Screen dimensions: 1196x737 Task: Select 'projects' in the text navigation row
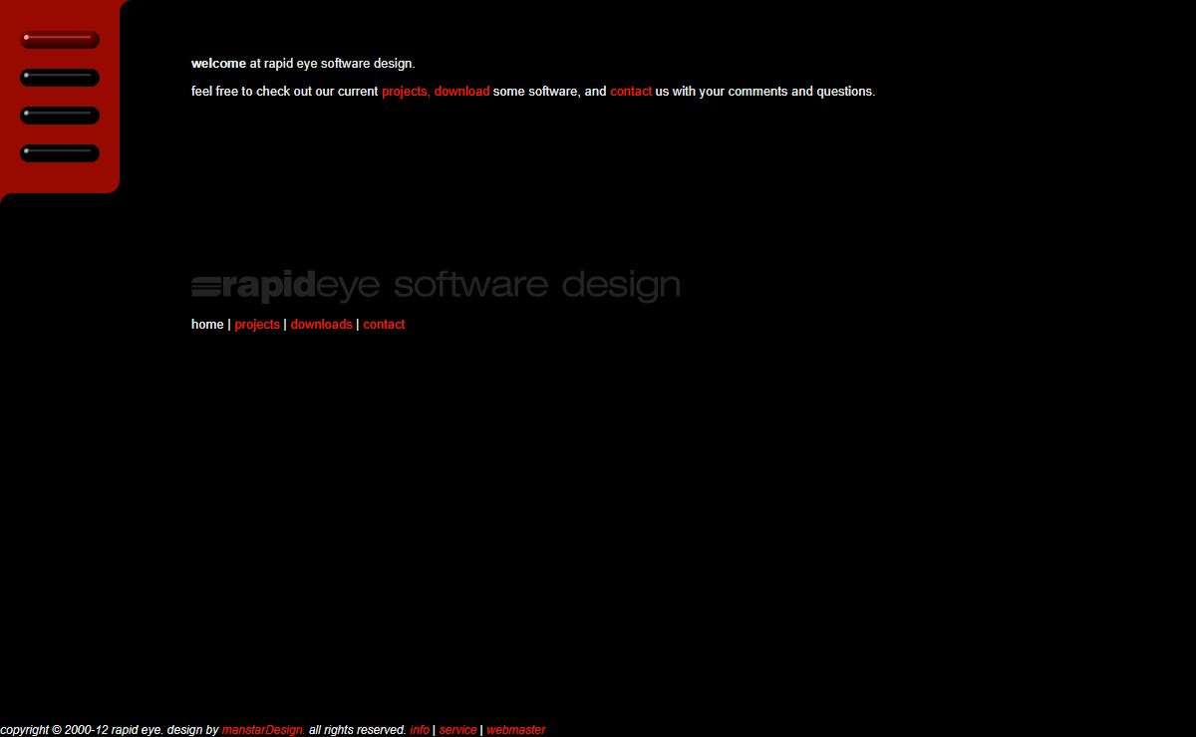pyautogui.click(x=257, y=325)
